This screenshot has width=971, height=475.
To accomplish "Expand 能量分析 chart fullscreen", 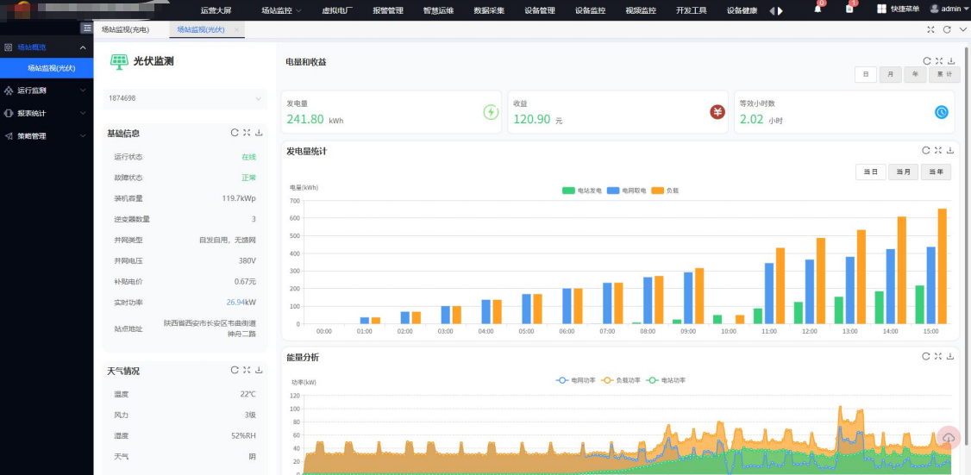I will tap(938, 356).
